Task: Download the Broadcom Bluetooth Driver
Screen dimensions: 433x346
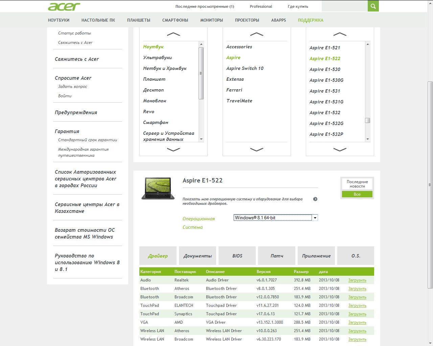Action: [x=357, y=297]
